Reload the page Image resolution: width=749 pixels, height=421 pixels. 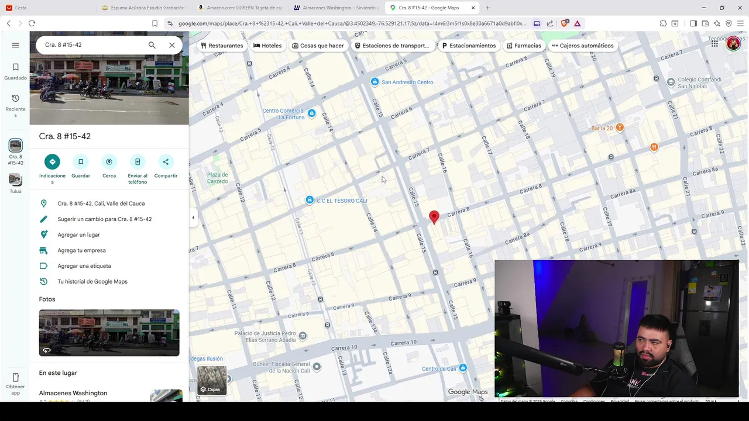click(x=32, y=23)
